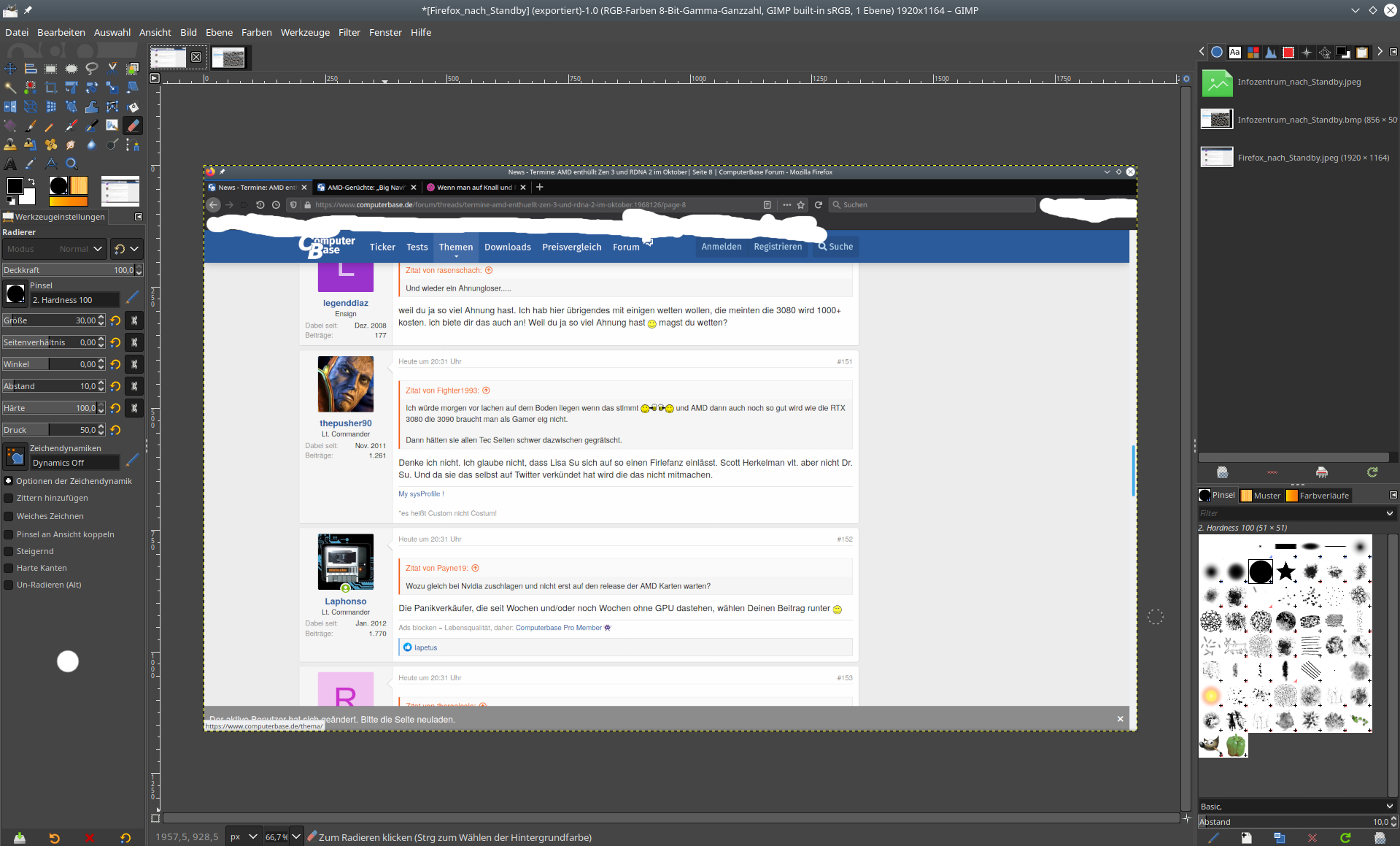This screenshot has height=846, width=1400.
Task: Pick the Crop tool
Action: tap(51, 88)
